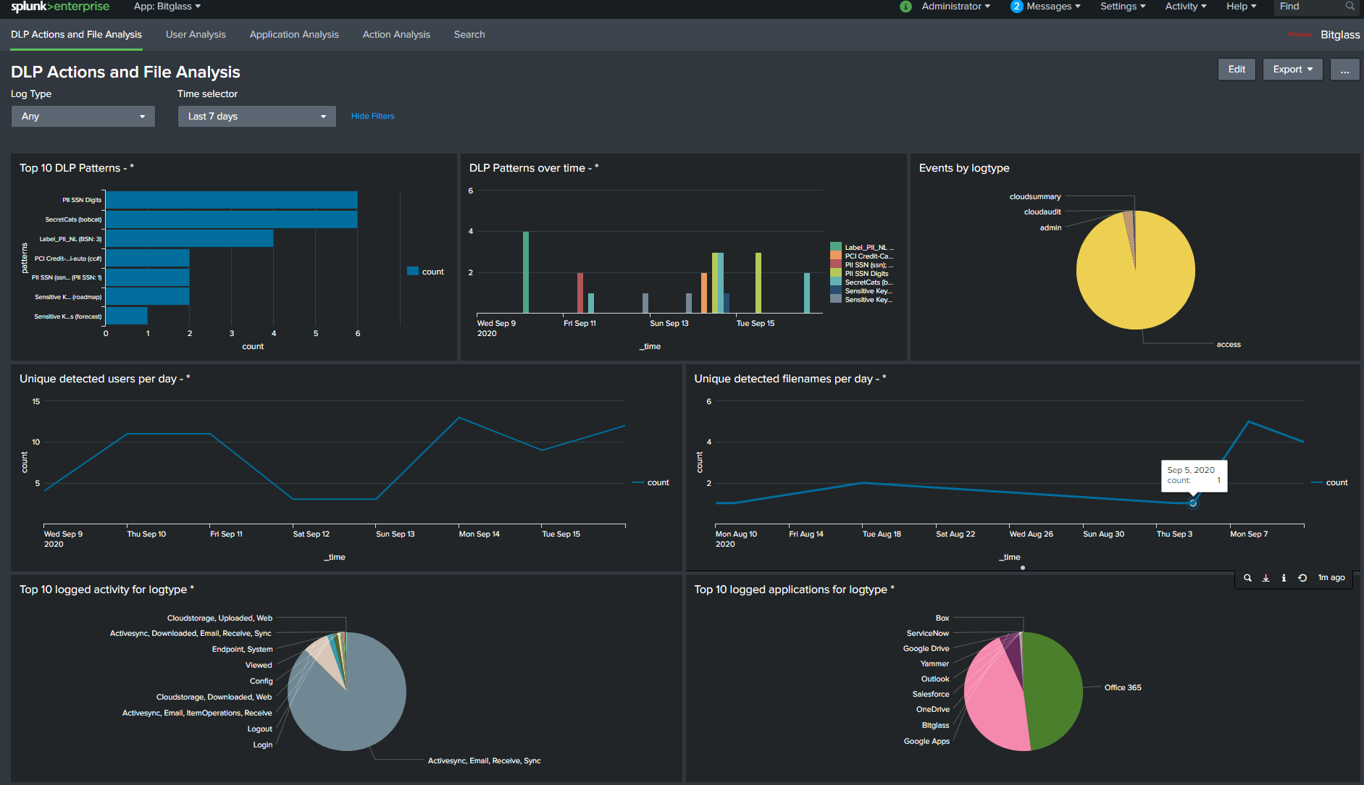Download results using the export arrow icon

pos(1265,577)
